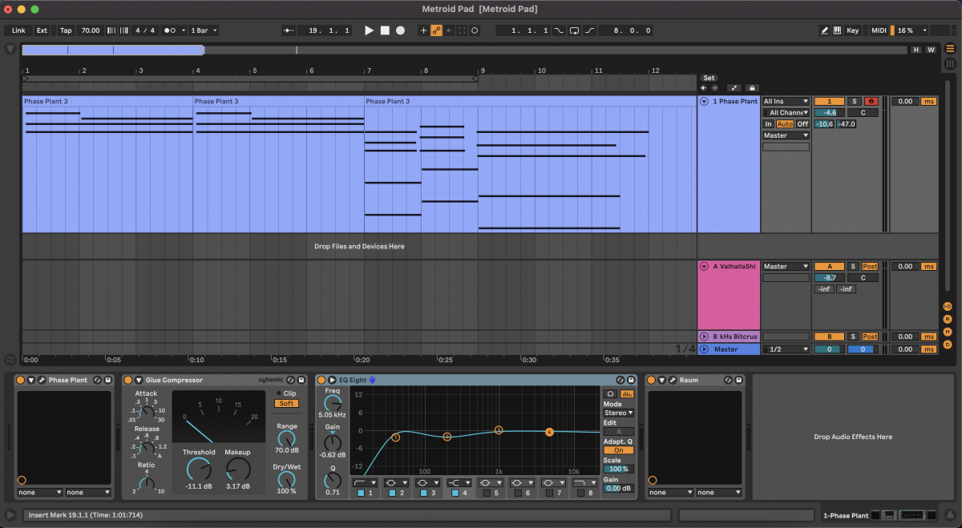Go to the Next Locator arrow
The width and height of the screenshot is (962, 528).
714,88
